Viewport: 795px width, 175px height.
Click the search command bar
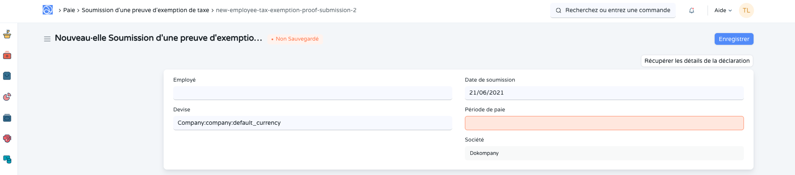[x=613, y=10]
